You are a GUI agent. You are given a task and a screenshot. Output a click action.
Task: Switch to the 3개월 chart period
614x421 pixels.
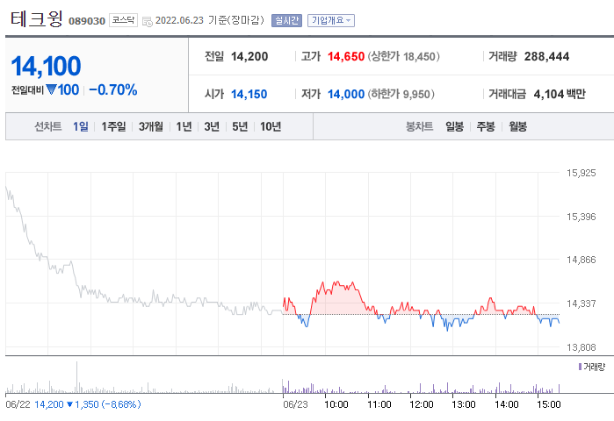tap(151, 126)
